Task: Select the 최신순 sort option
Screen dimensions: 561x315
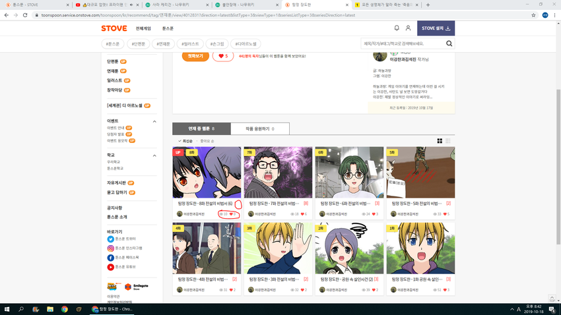Action: (185, 141)
